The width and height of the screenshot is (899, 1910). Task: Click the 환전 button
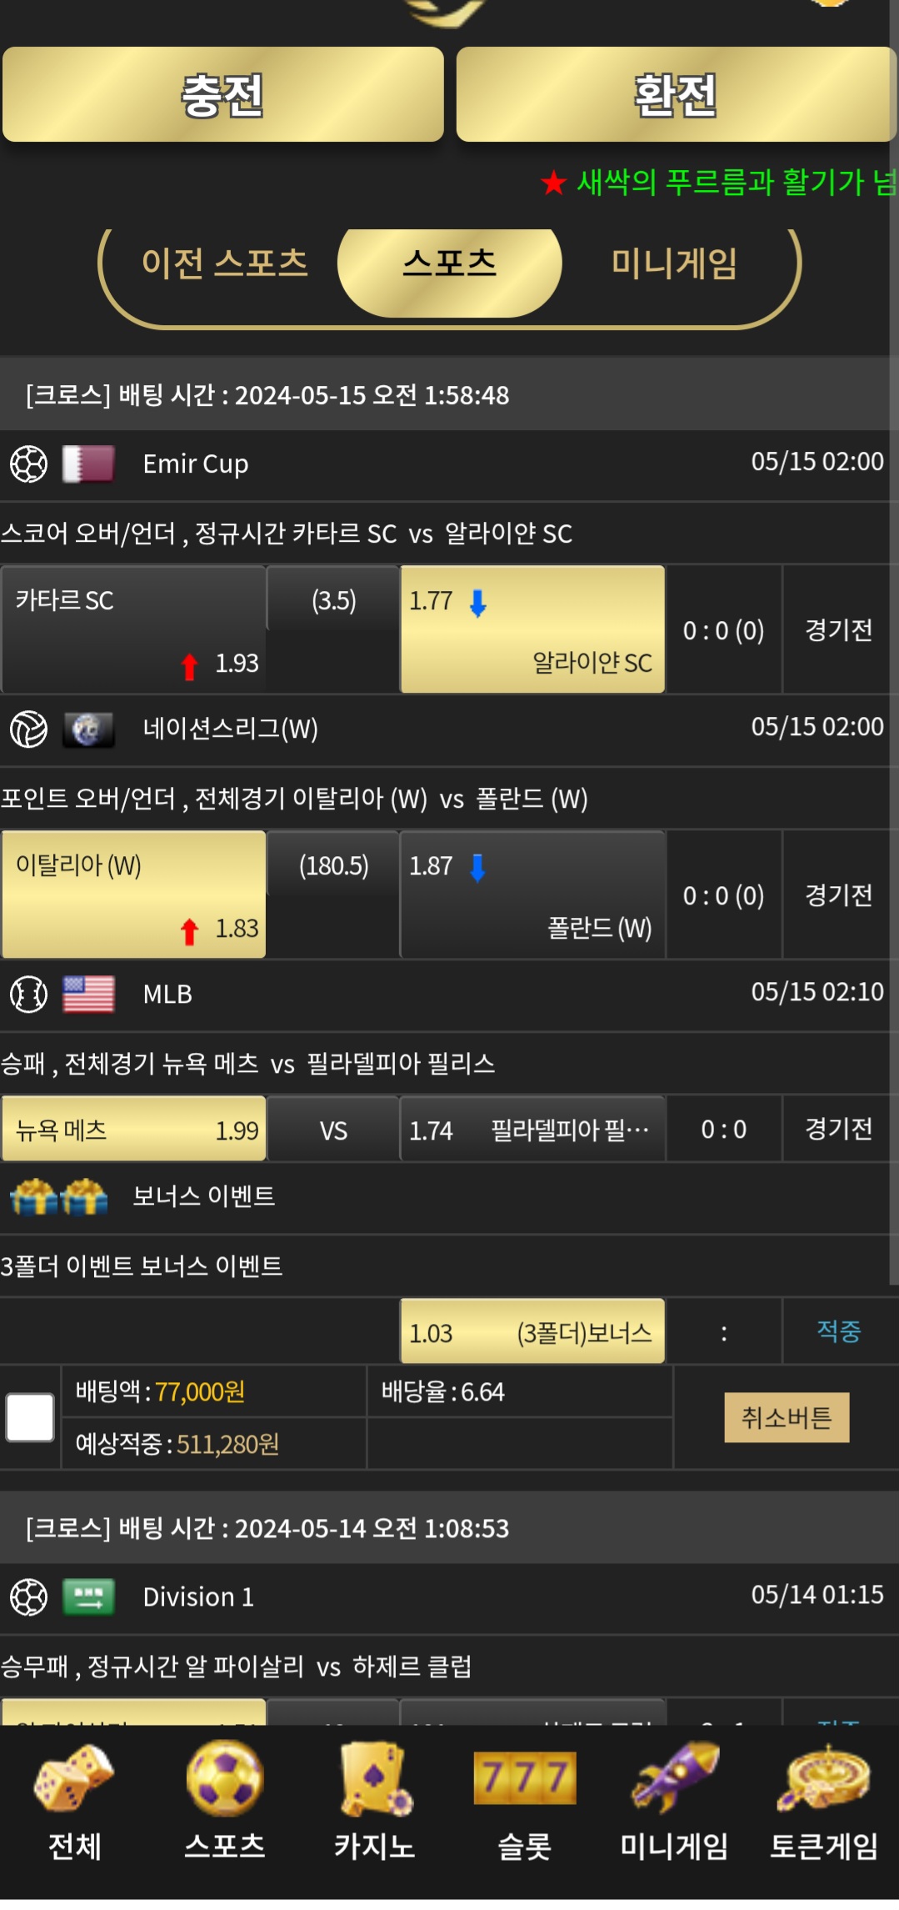(676, 94)
